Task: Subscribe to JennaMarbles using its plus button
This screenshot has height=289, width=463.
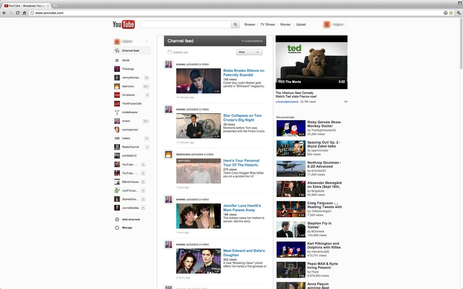Action: [x=143, y=208]
